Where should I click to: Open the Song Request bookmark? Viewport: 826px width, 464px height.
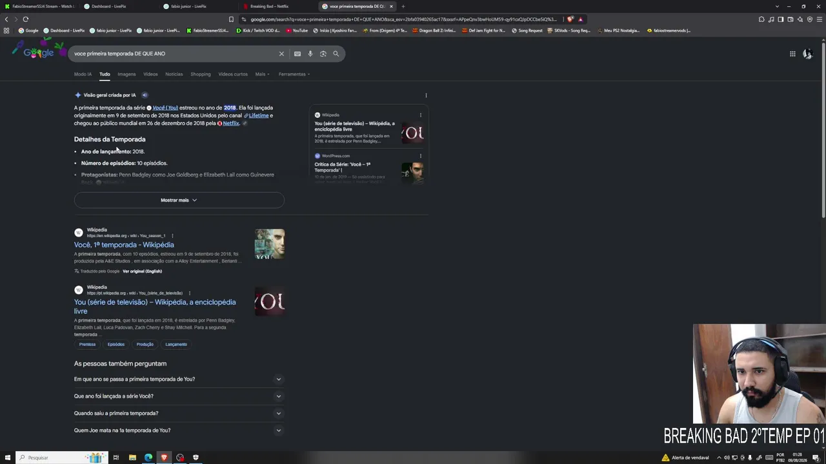(x=527, y=30)
